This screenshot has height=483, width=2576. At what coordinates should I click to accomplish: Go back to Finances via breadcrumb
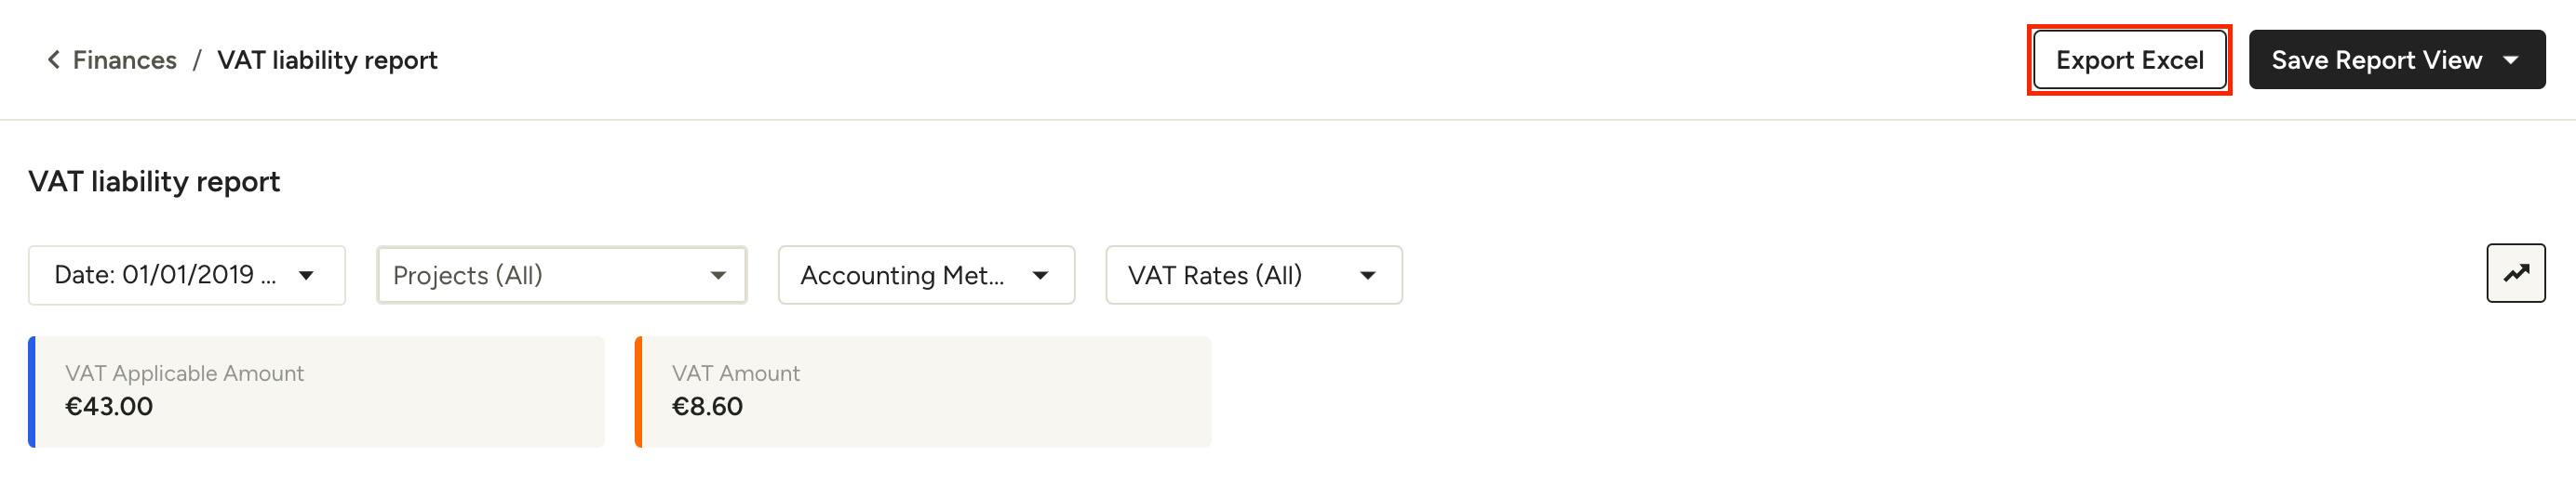click(x=125, y=59)
